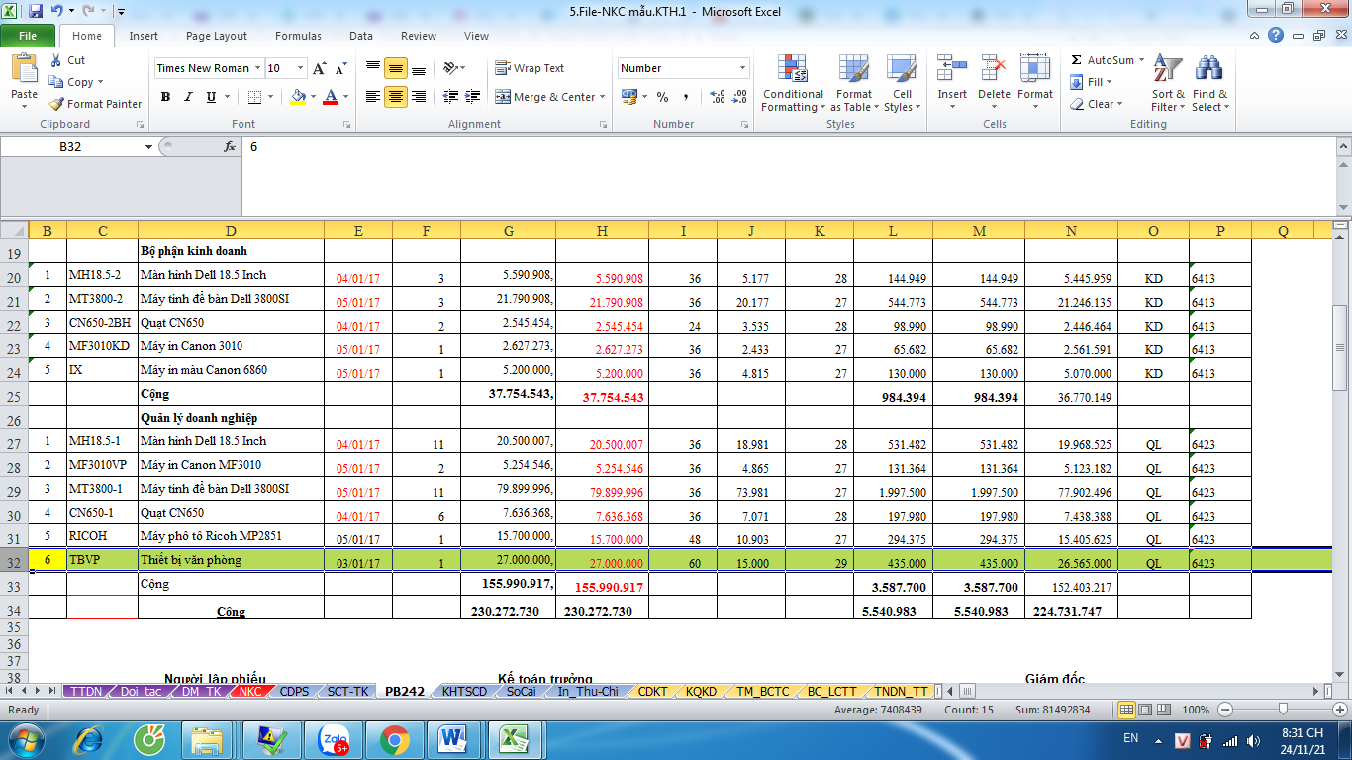Switch to the Formulas ribbon tab
The height and width of the screenshot is (760, 1352).
tap(298, 36)
